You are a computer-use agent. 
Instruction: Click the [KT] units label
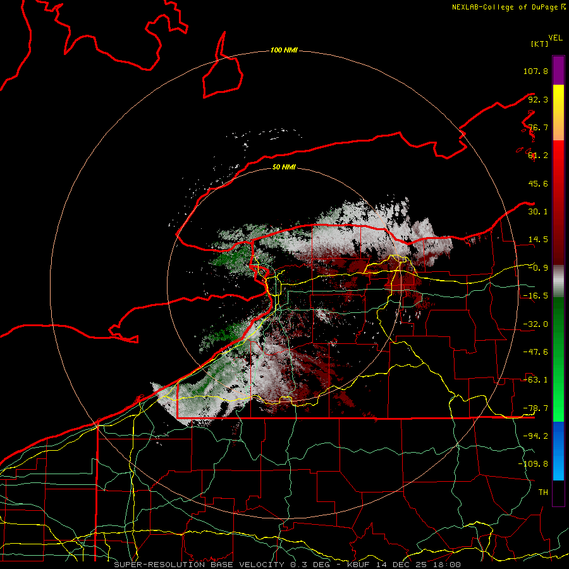click(540, 44)
